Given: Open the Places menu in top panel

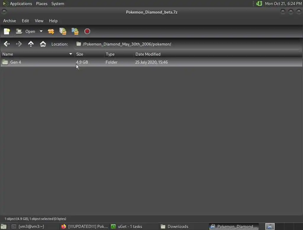Looking at the screenshot, I should 41,4.
